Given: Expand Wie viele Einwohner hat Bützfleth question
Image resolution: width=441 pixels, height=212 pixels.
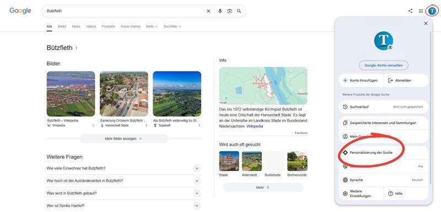Looking at the screenshot, I should 123,168.
